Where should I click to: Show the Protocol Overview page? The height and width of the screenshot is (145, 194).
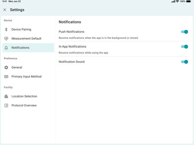(x=28, y=105)
